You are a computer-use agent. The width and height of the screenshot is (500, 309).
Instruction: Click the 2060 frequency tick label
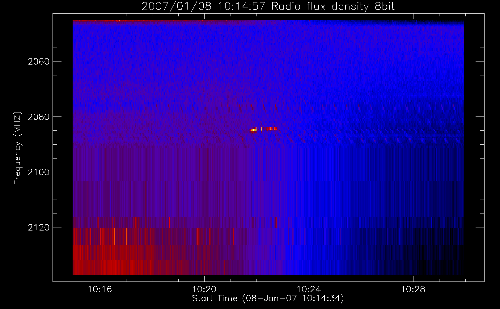[39, 61]
